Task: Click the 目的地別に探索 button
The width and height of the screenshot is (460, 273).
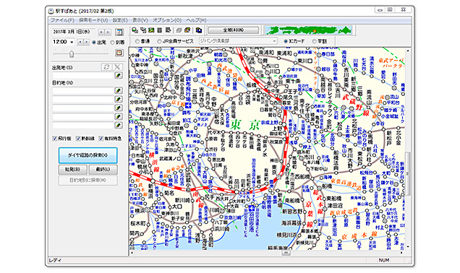Action: coord(88,181)
